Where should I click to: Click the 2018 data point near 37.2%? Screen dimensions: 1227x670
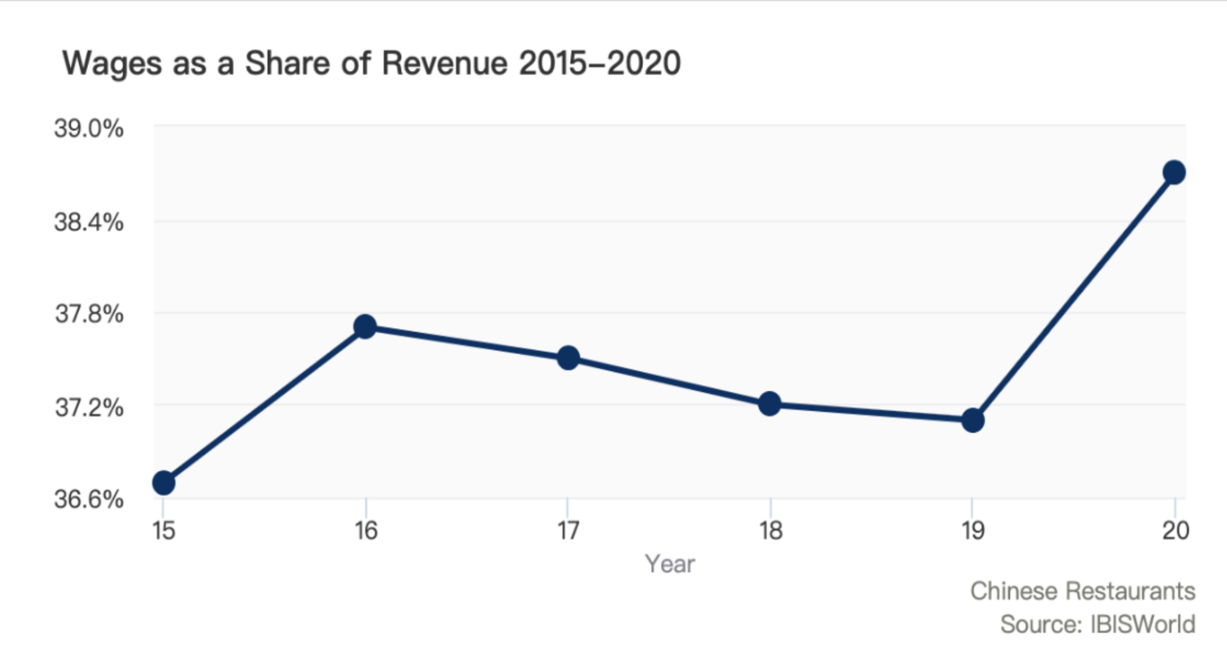[x=769, y=404]
